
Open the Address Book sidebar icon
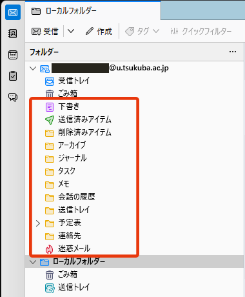click(x=13, y=34)
